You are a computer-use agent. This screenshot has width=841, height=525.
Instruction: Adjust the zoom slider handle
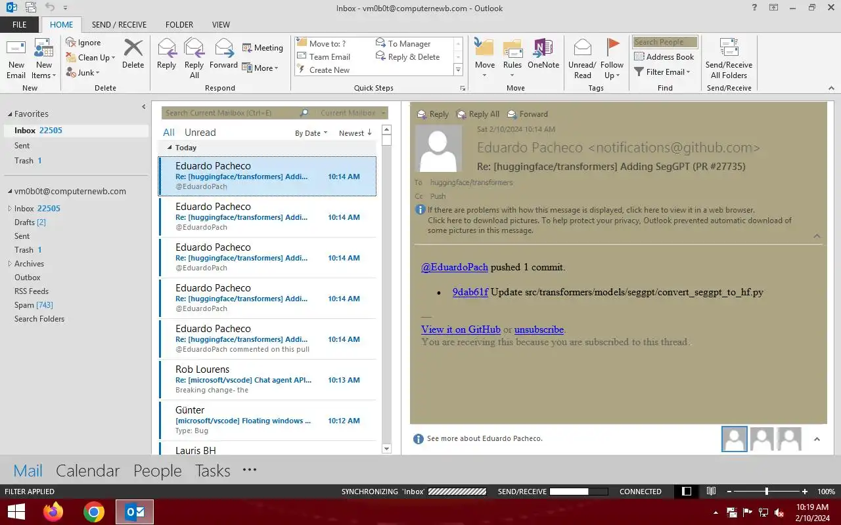point(766,491)
